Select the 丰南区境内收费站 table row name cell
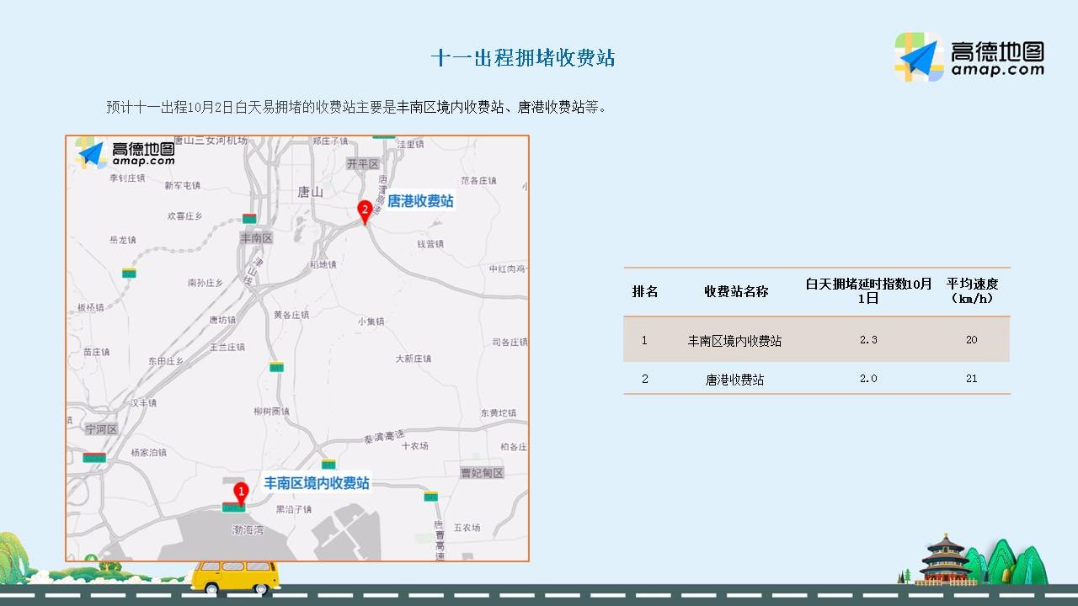Screen dimensions: 1078x606 (734, 341)
